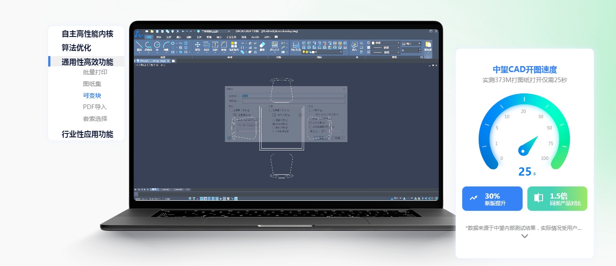Switch to the APP+ ribbon tab
This screenshot has height=266, width=616.
pos(267,37)
